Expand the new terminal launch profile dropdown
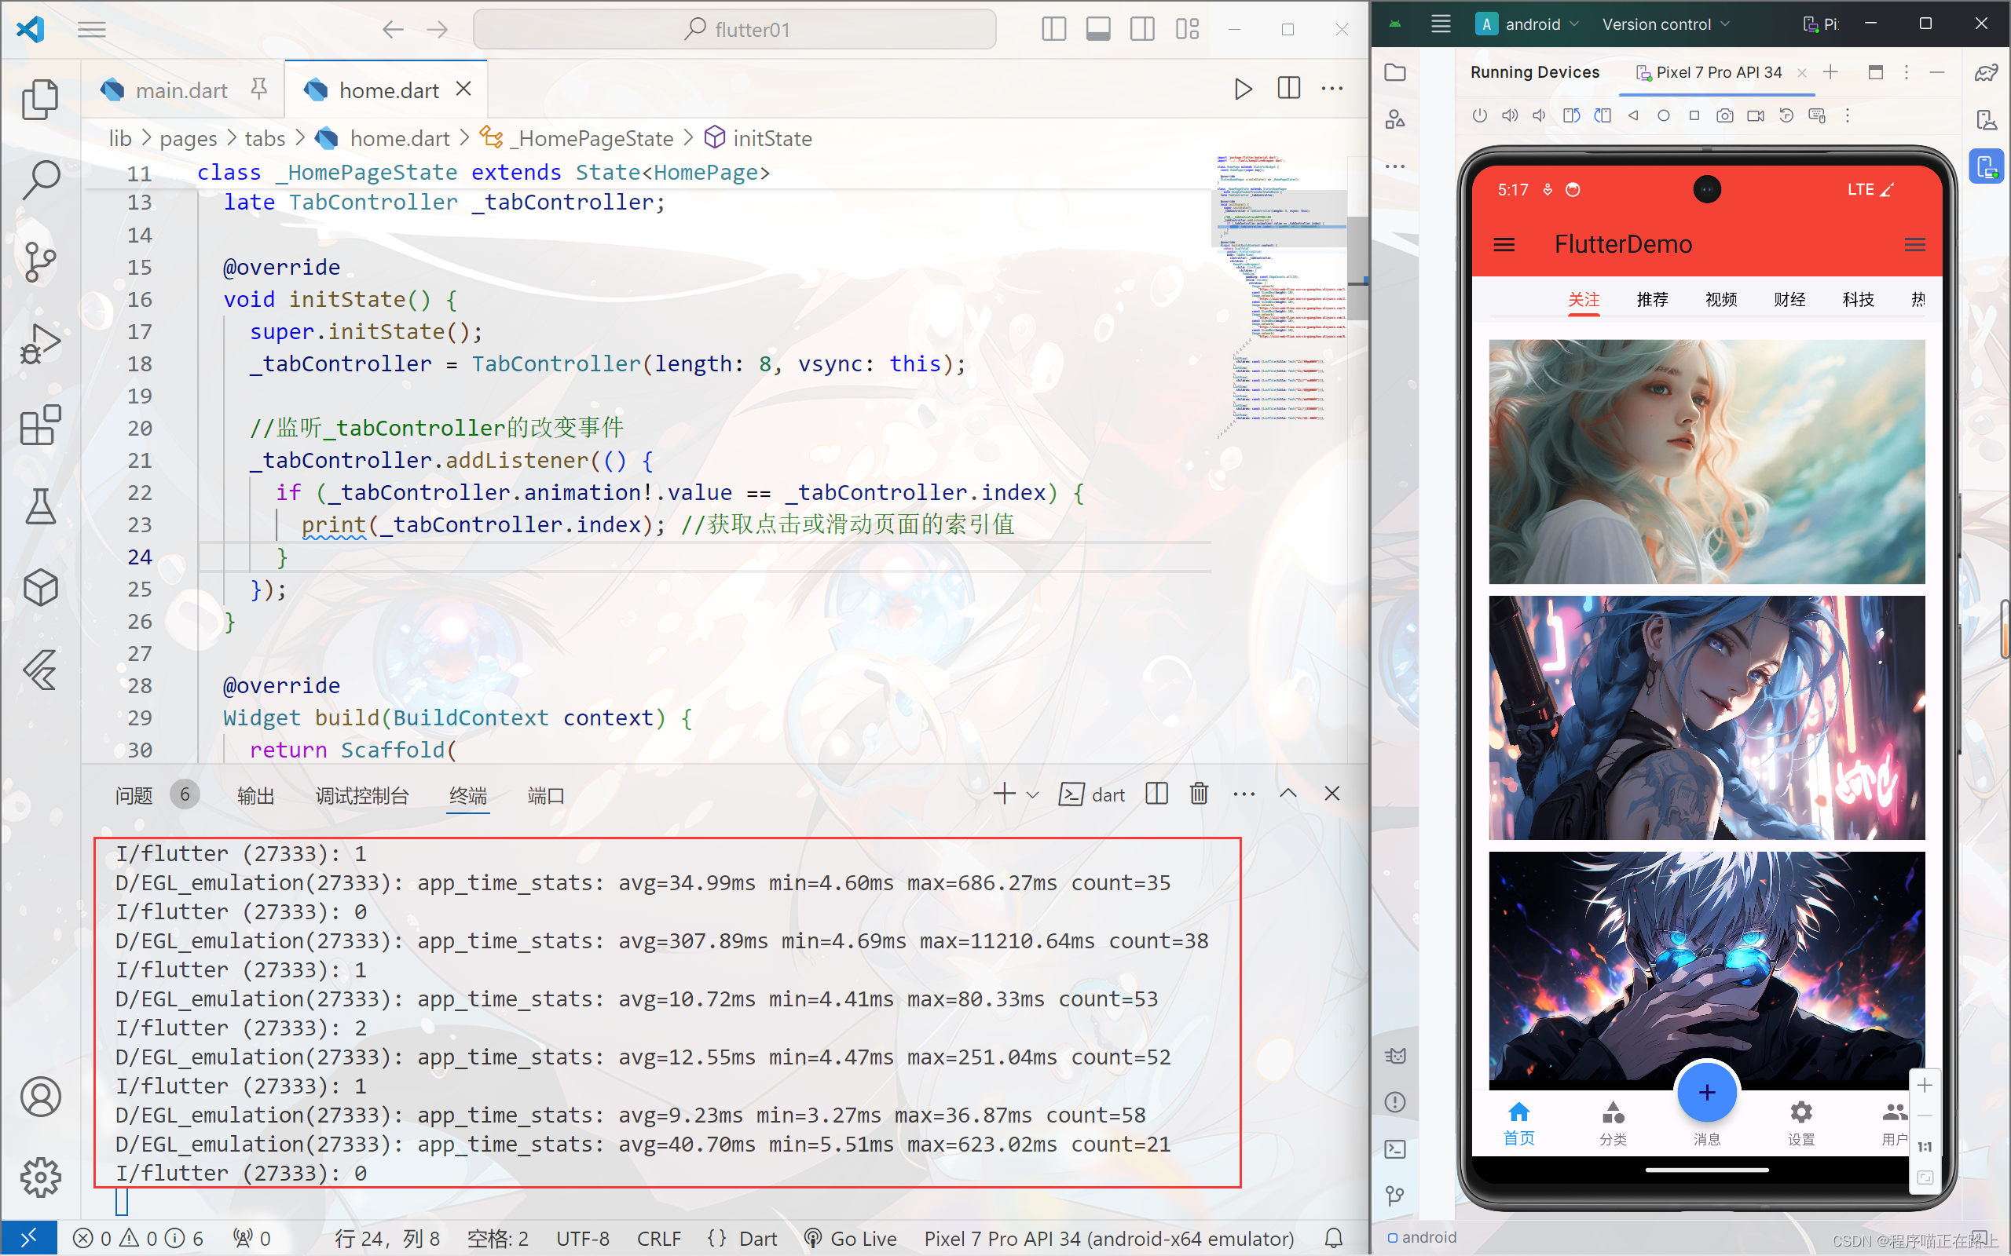Viewport: 2011px width, 1256px height. (1033, 795)
